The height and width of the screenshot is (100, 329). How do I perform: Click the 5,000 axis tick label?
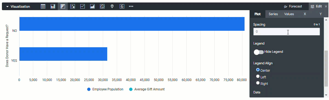pyautogui.click(x=33, y=80)
